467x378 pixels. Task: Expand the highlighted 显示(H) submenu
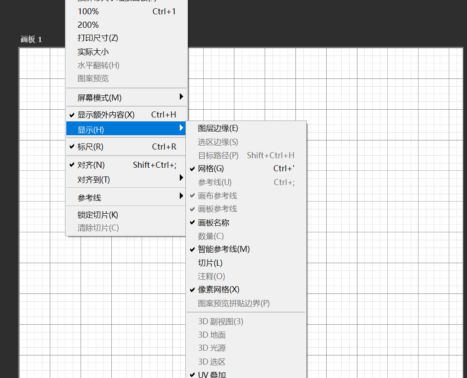point(126,129)
